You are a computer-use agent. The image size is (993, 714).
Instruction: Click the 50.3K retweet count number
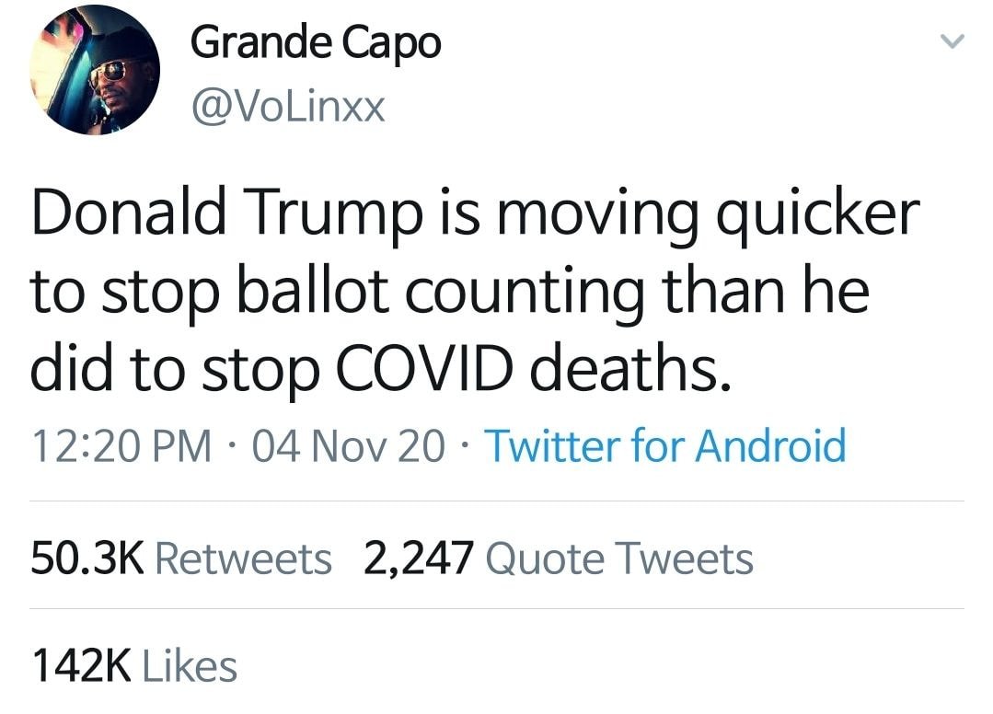87,559
